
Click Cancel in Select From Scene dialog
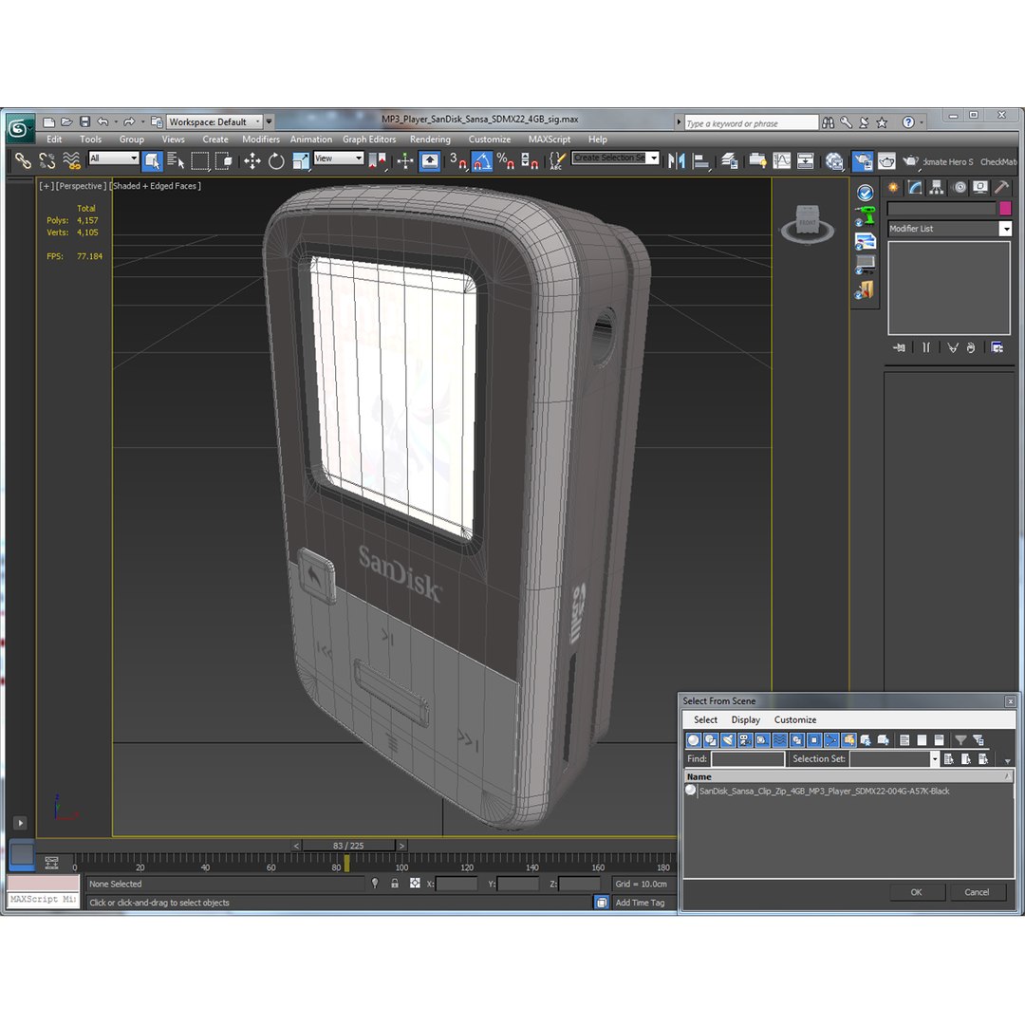pyautogui.click(x=977, y=891)
